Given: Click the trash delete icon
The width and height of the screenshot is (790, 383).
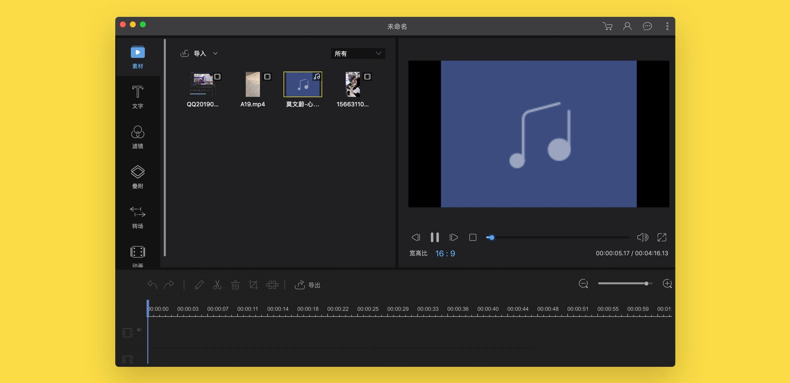Looking at the screenshot, I should coord(235,285).
